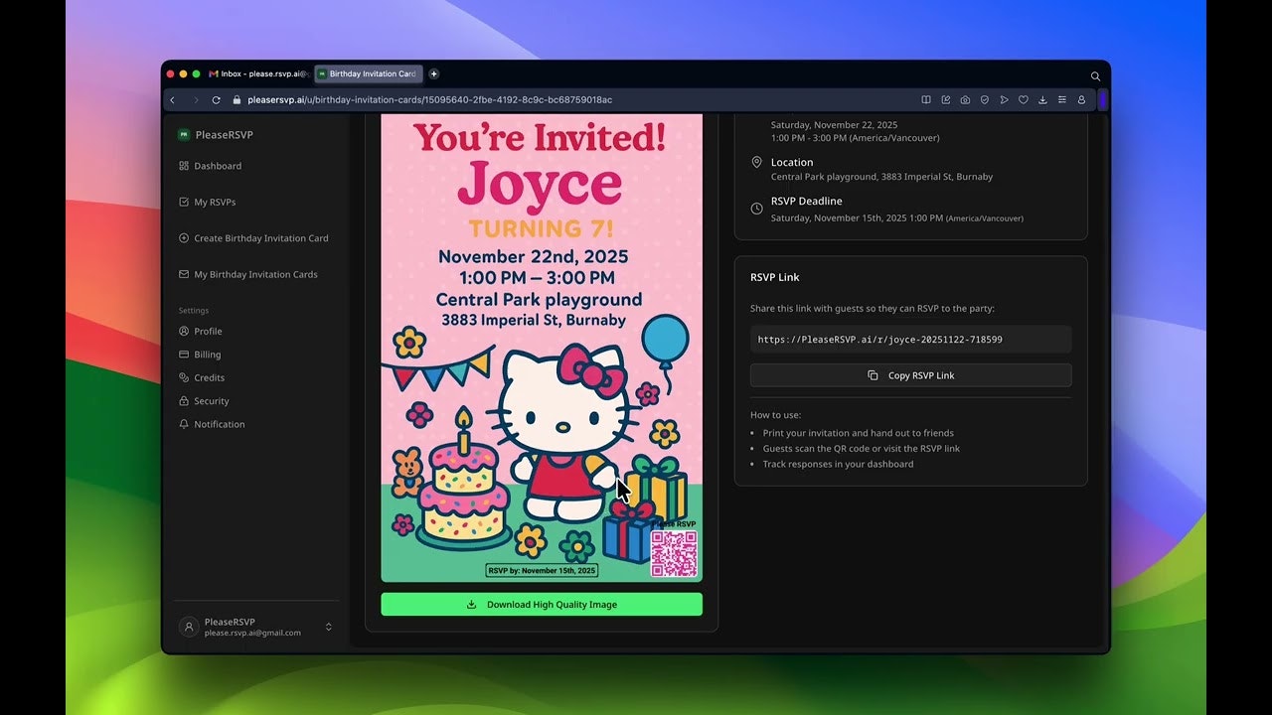Open My RSVPs in the sidebar

[215, 203]
